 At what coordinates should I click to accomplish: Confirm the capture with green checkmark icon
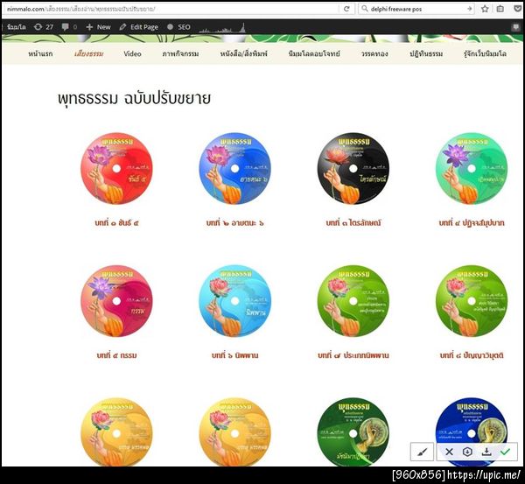pos(505,452)
